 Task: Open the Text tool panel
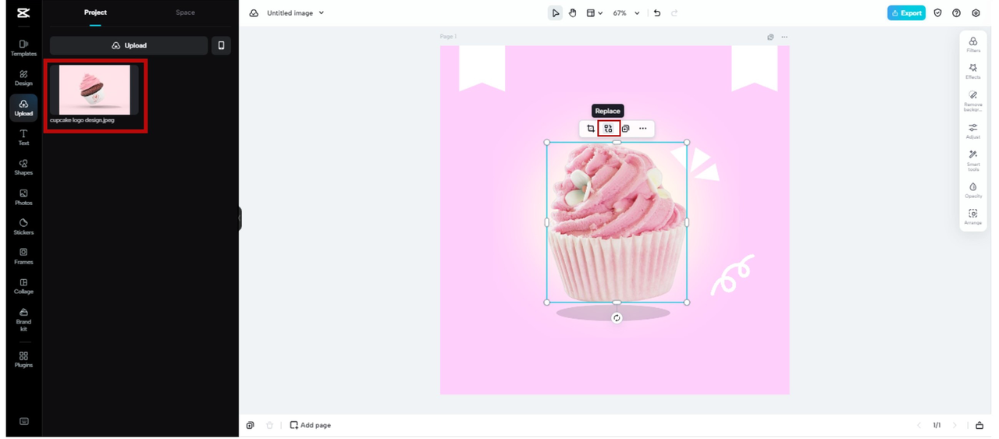23,138
